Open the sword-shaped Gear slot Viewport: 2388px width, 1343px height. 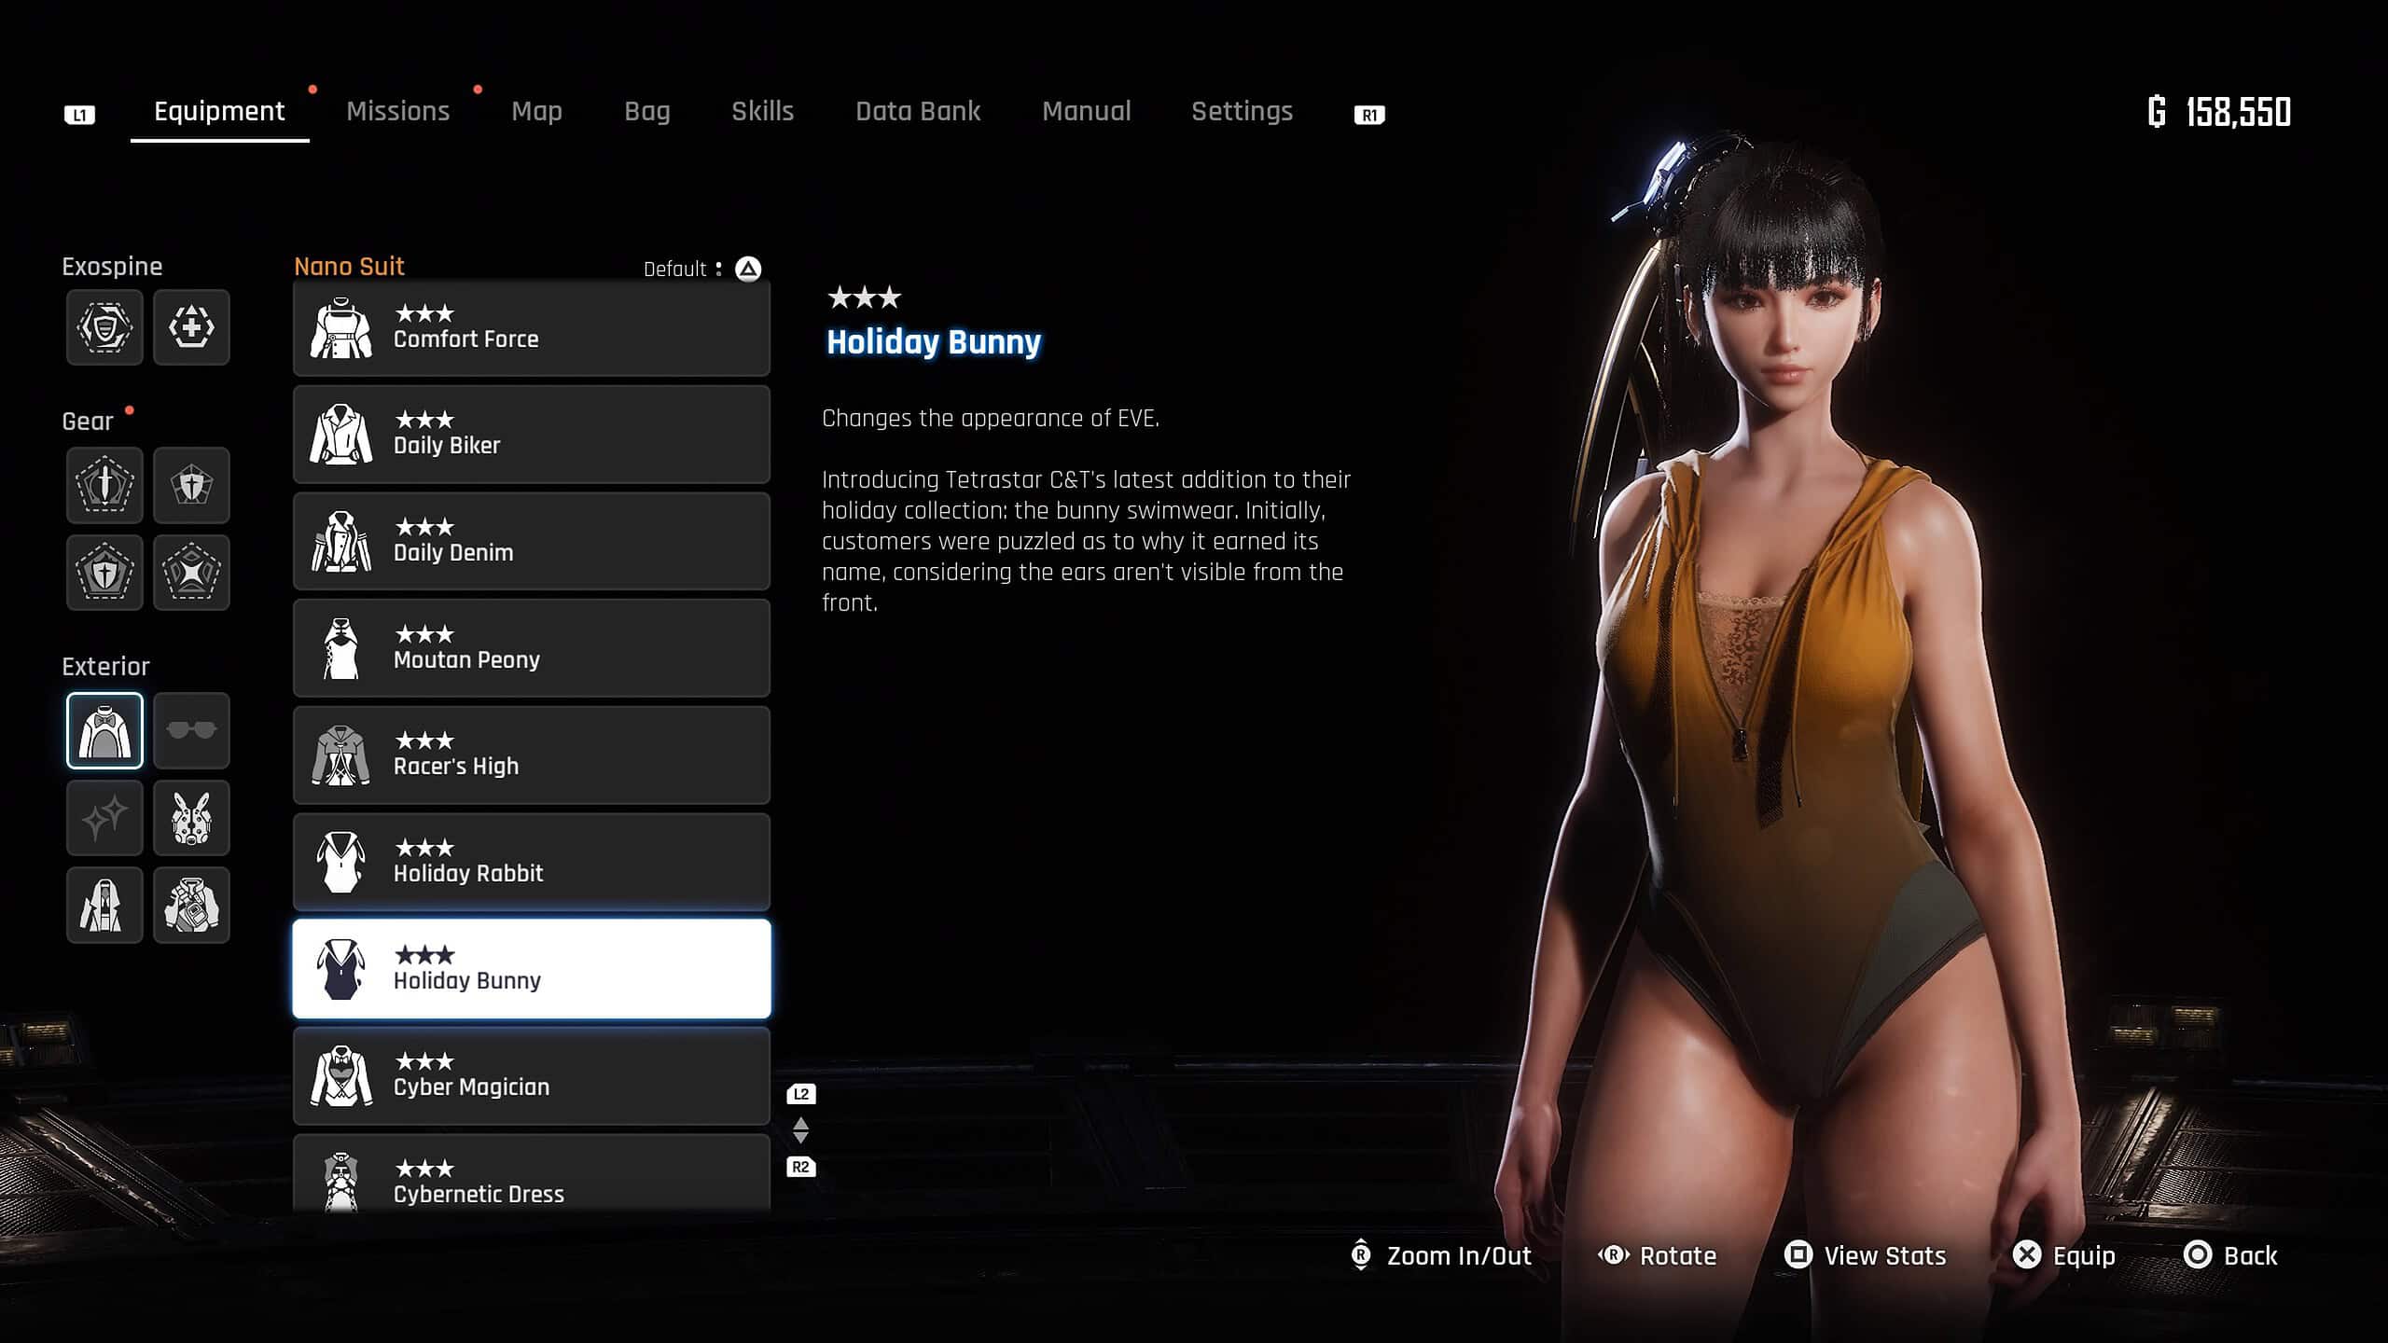click(x=104, y=485)
